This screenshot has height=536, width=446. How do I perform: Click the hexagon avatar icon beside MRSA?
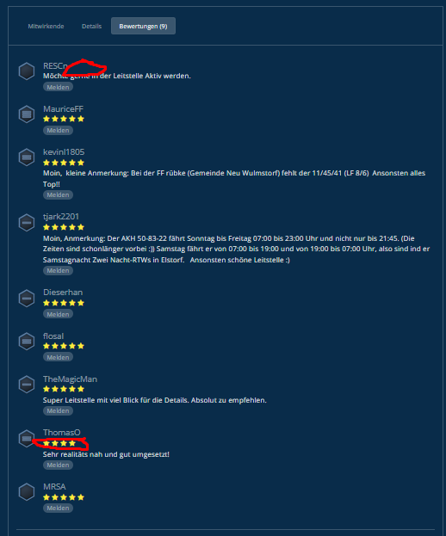[x=27, y=492]
